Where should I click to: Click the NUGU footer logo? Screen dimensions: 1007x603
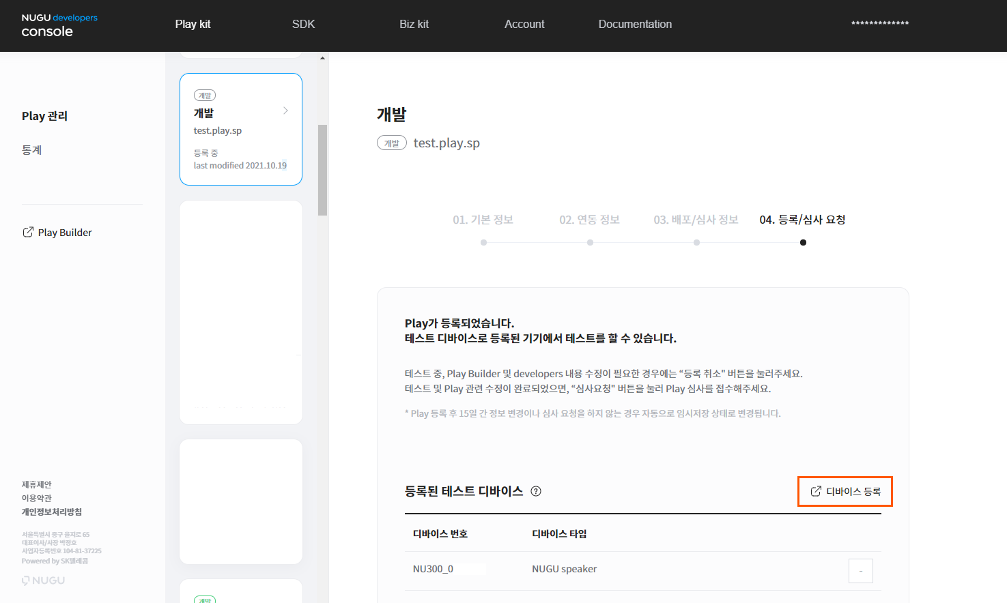pyautogui.click(x=43, y=580)
